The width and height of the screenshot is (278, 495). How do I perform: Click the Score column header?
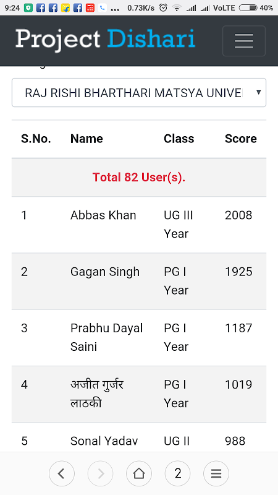pos(241,139)
